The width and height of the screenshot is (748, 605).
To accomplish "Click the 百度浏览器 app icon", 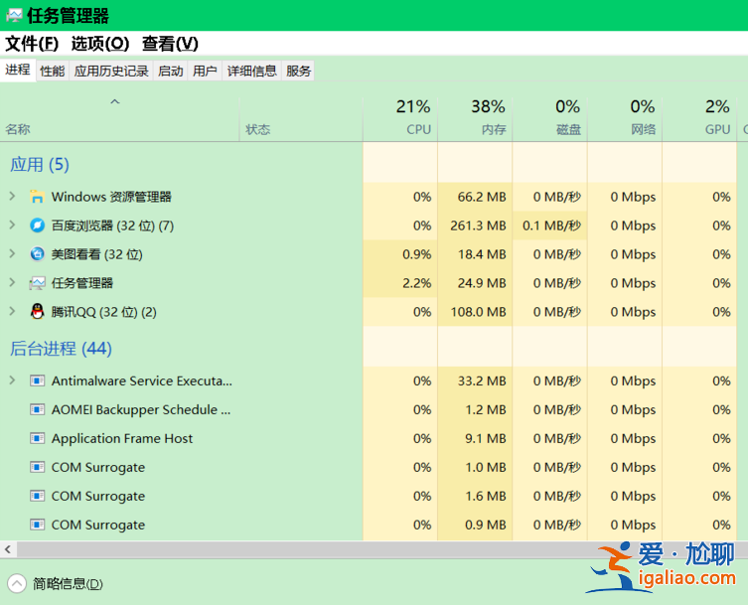I will (37, 226).
